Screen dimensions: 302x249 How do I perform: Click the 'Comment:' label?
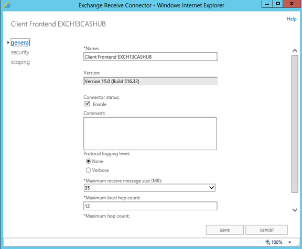(x=94, y=113)
